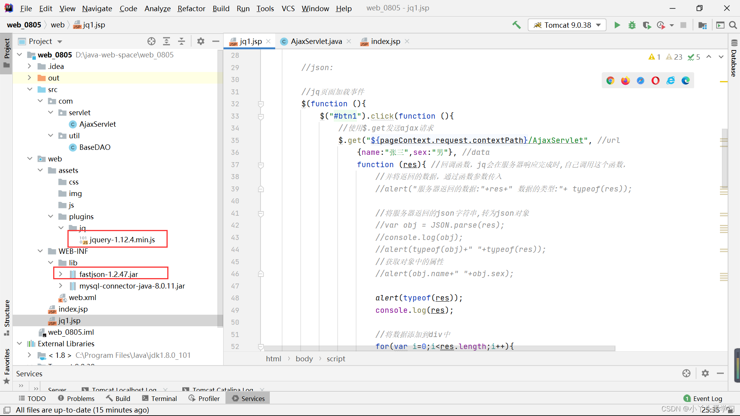Expand the fastjson-1.2.47.jar node
Image resolution: width=740 pixels, height=416 pixels.
pos(61,274)
